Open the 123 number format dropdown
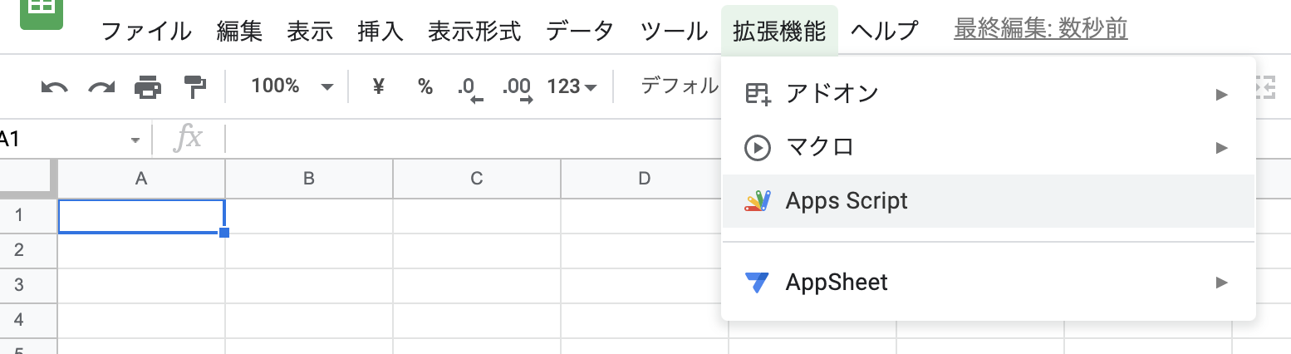 (572, 86)
